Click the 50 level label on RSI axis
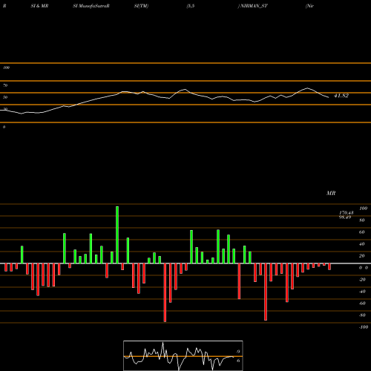 [5, 97]
